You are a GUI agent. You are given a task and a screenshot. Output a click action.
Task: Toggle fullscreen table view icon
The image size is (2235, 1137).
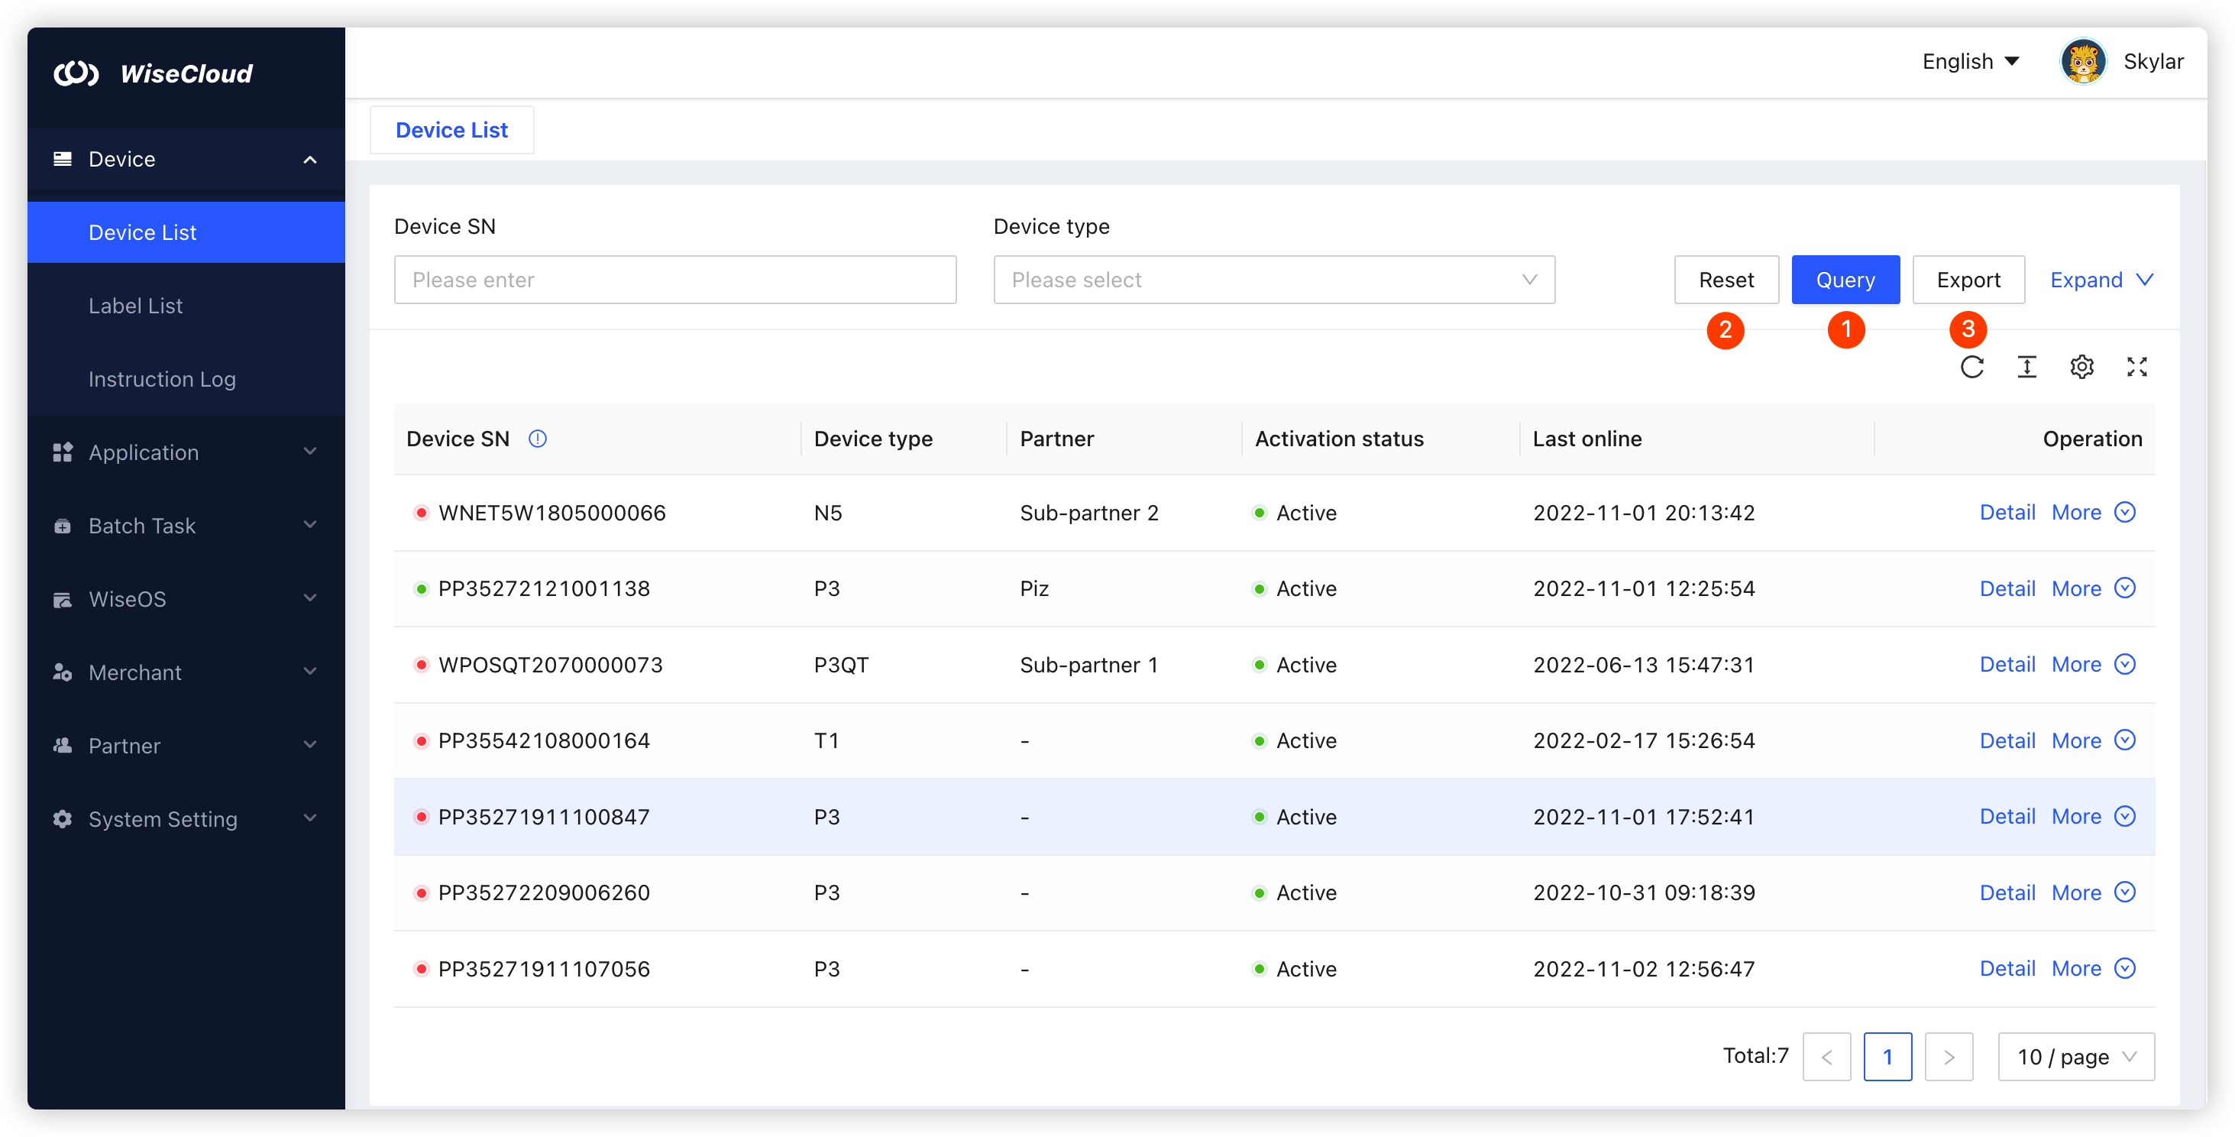click(2136, 367)
